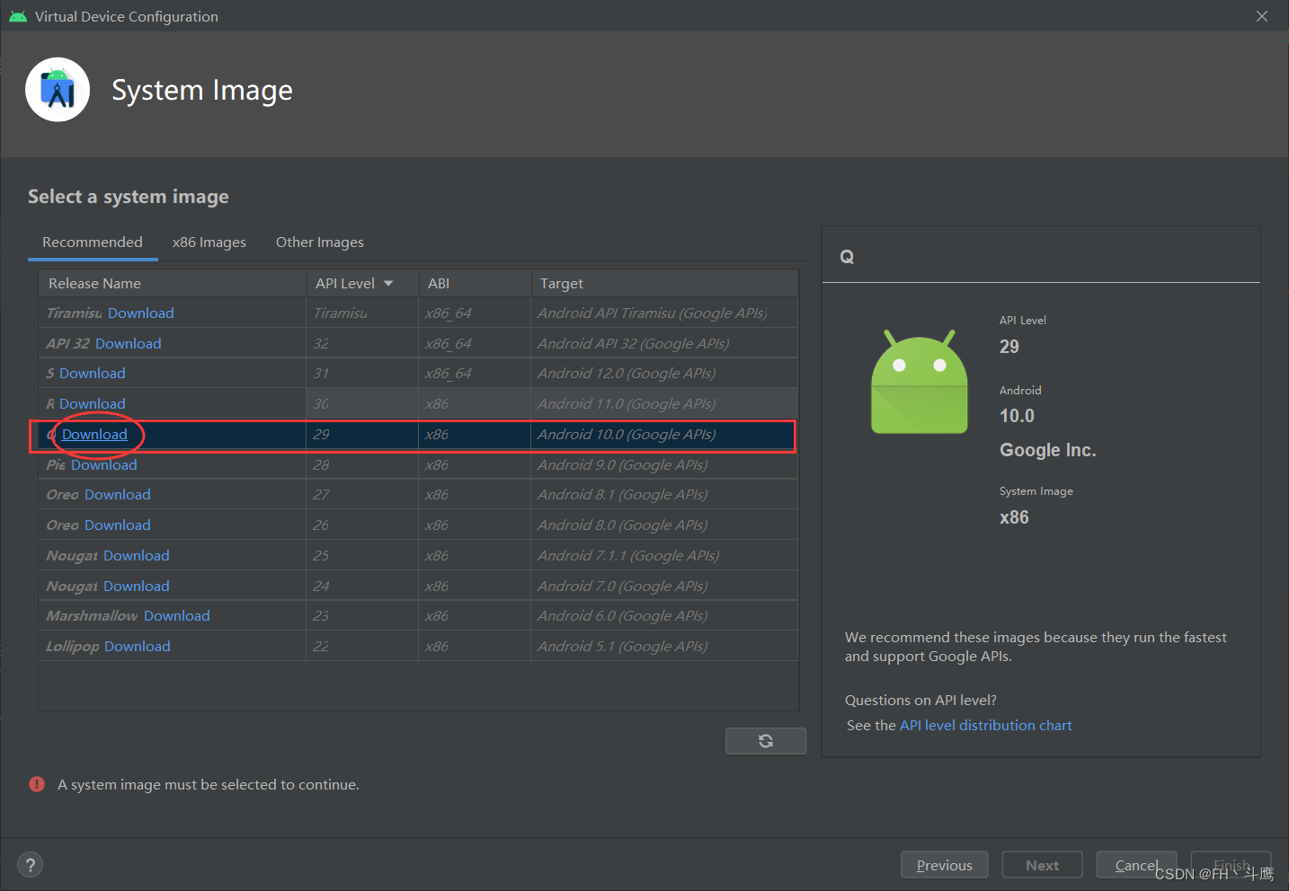This screenshot has width=1289, height=891.
Task: Download the Oreo API 27 image
Action: click(118, 495)
